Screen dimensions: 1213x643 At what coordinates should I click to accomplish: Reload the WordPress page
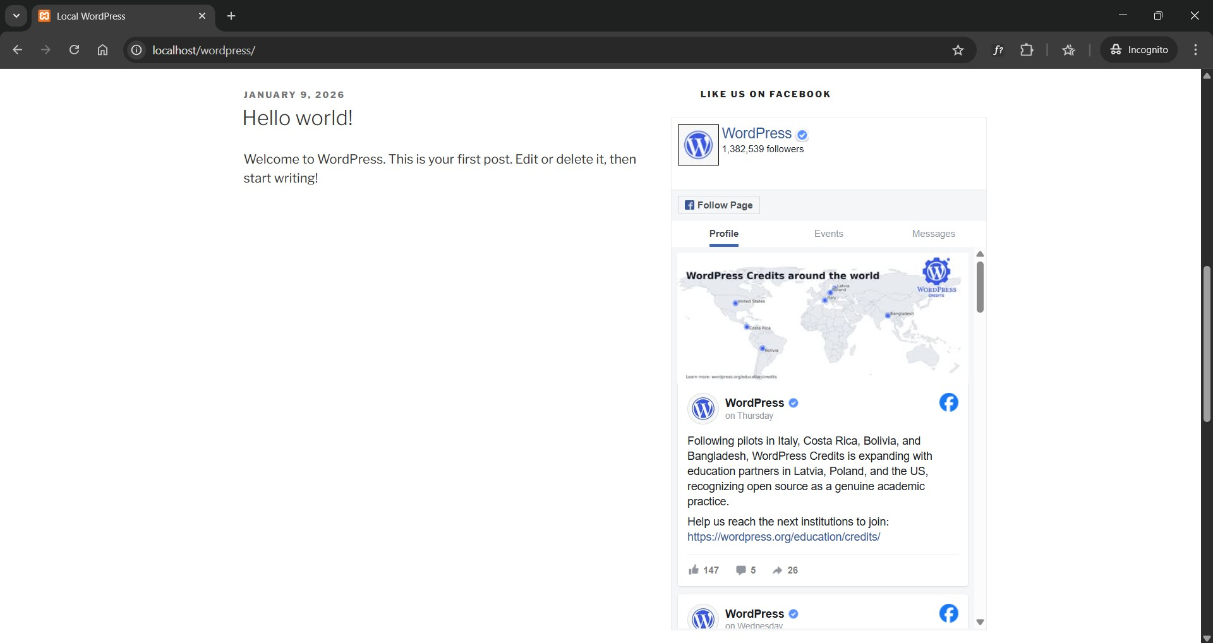pyautogui.click(x=74, y=50)
